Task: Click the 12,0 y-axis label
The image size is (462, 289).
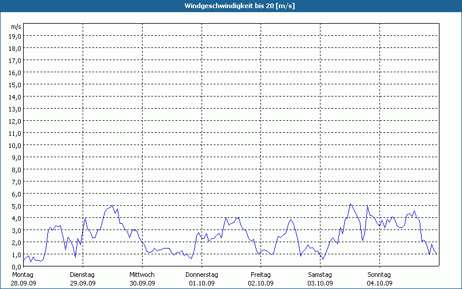Action: tap(15, 121)
